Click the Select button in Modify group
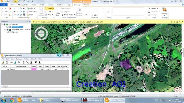The image size is (184, 103). pos(49,9)
